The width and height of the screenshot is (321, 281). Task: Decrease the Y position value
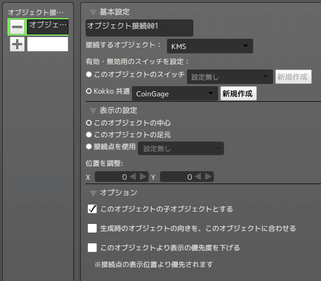point(198,177)
